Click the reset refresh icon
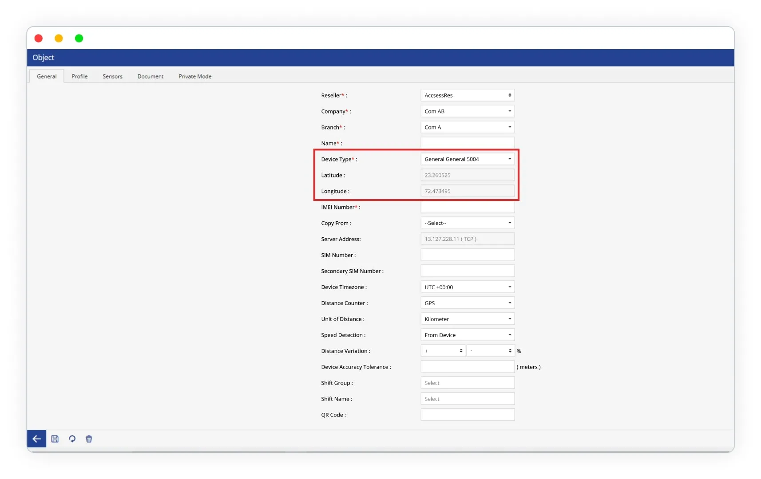Image resolution: width=761 pixels, height=479 pixels. tap(72, 439)
